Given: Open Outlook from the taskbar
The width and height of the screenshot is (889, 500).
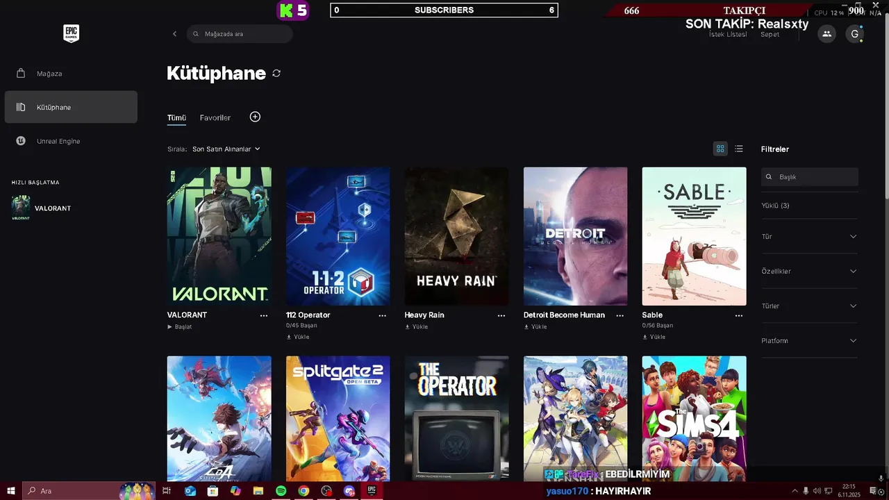Looking at the screenshot, I should click(190, 491).
